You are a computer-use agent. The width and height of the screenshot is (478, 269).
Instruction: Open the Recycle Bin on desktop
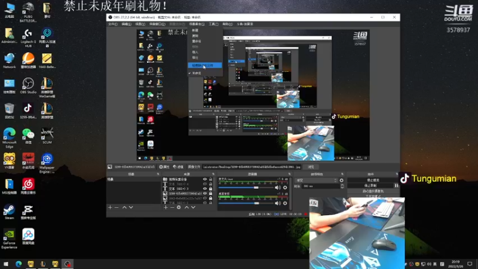point(9,111)
